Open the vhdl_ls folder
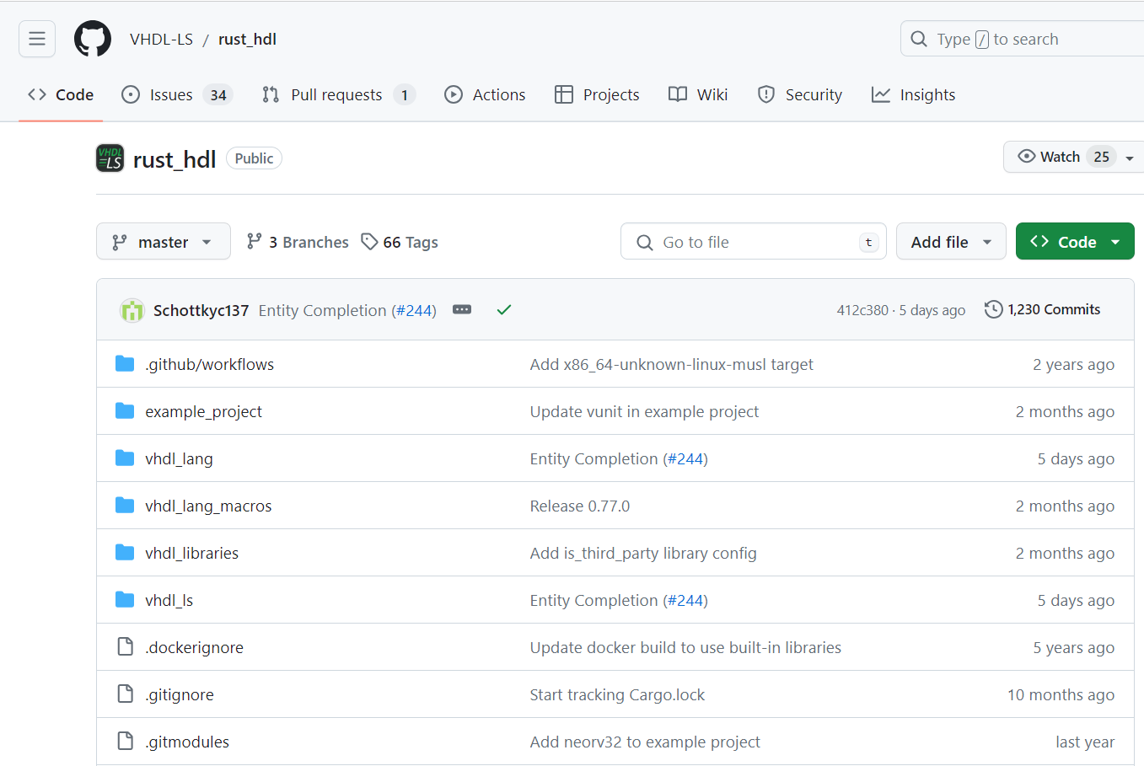 click(x=169, y=600)
